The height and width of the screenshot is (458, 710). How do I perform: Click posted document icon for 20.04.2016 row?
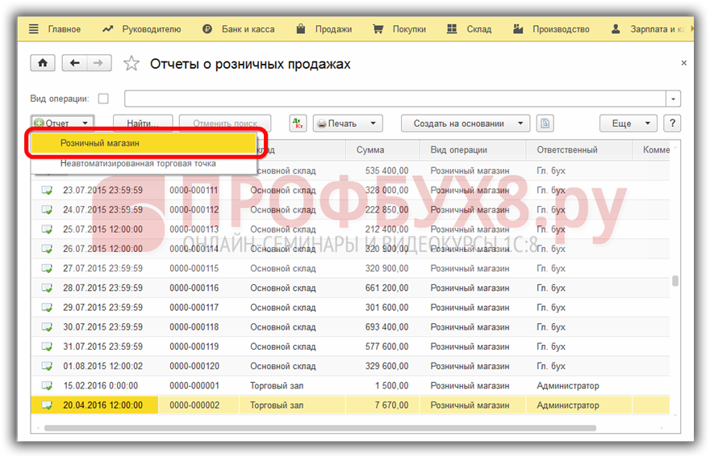tap(47, 405)
